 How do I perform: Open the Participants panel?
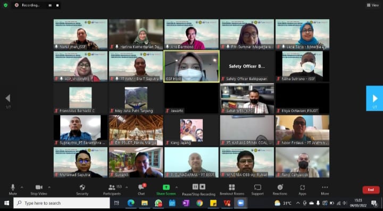click(x=112, y=190)
